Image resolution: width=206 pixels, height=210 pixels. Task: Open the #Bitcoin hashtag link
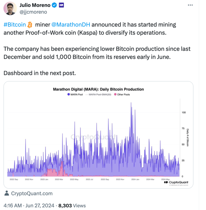15,25
